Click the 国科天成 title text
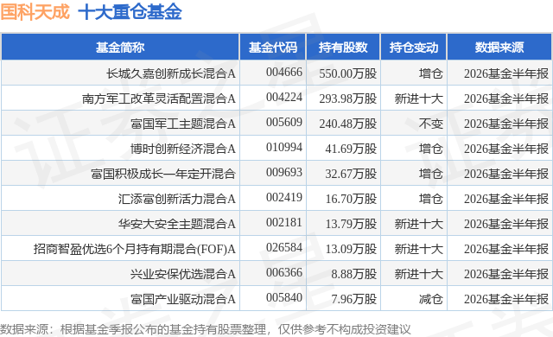This screenshot has height=337, width=553. (35, 11)
